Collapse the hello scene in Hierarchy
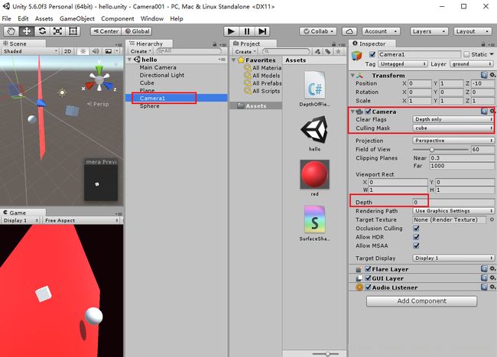 pyautogui.click(x=129, y=60)
